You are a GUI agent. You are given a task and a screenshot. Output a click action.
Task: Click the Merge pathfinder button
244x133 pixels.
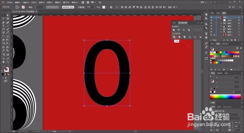(184, 37)
